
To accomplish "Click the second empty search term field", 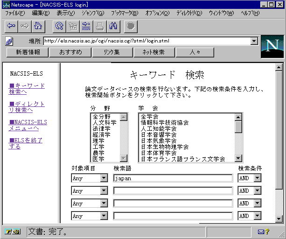I will pyautogui.click(x=173, y=190).
